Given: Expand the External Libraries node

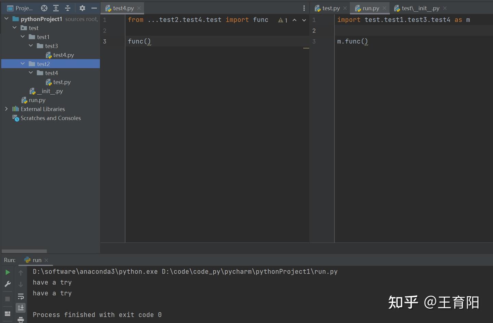Looking at the screenshot, I should click(x=6, y=109).
